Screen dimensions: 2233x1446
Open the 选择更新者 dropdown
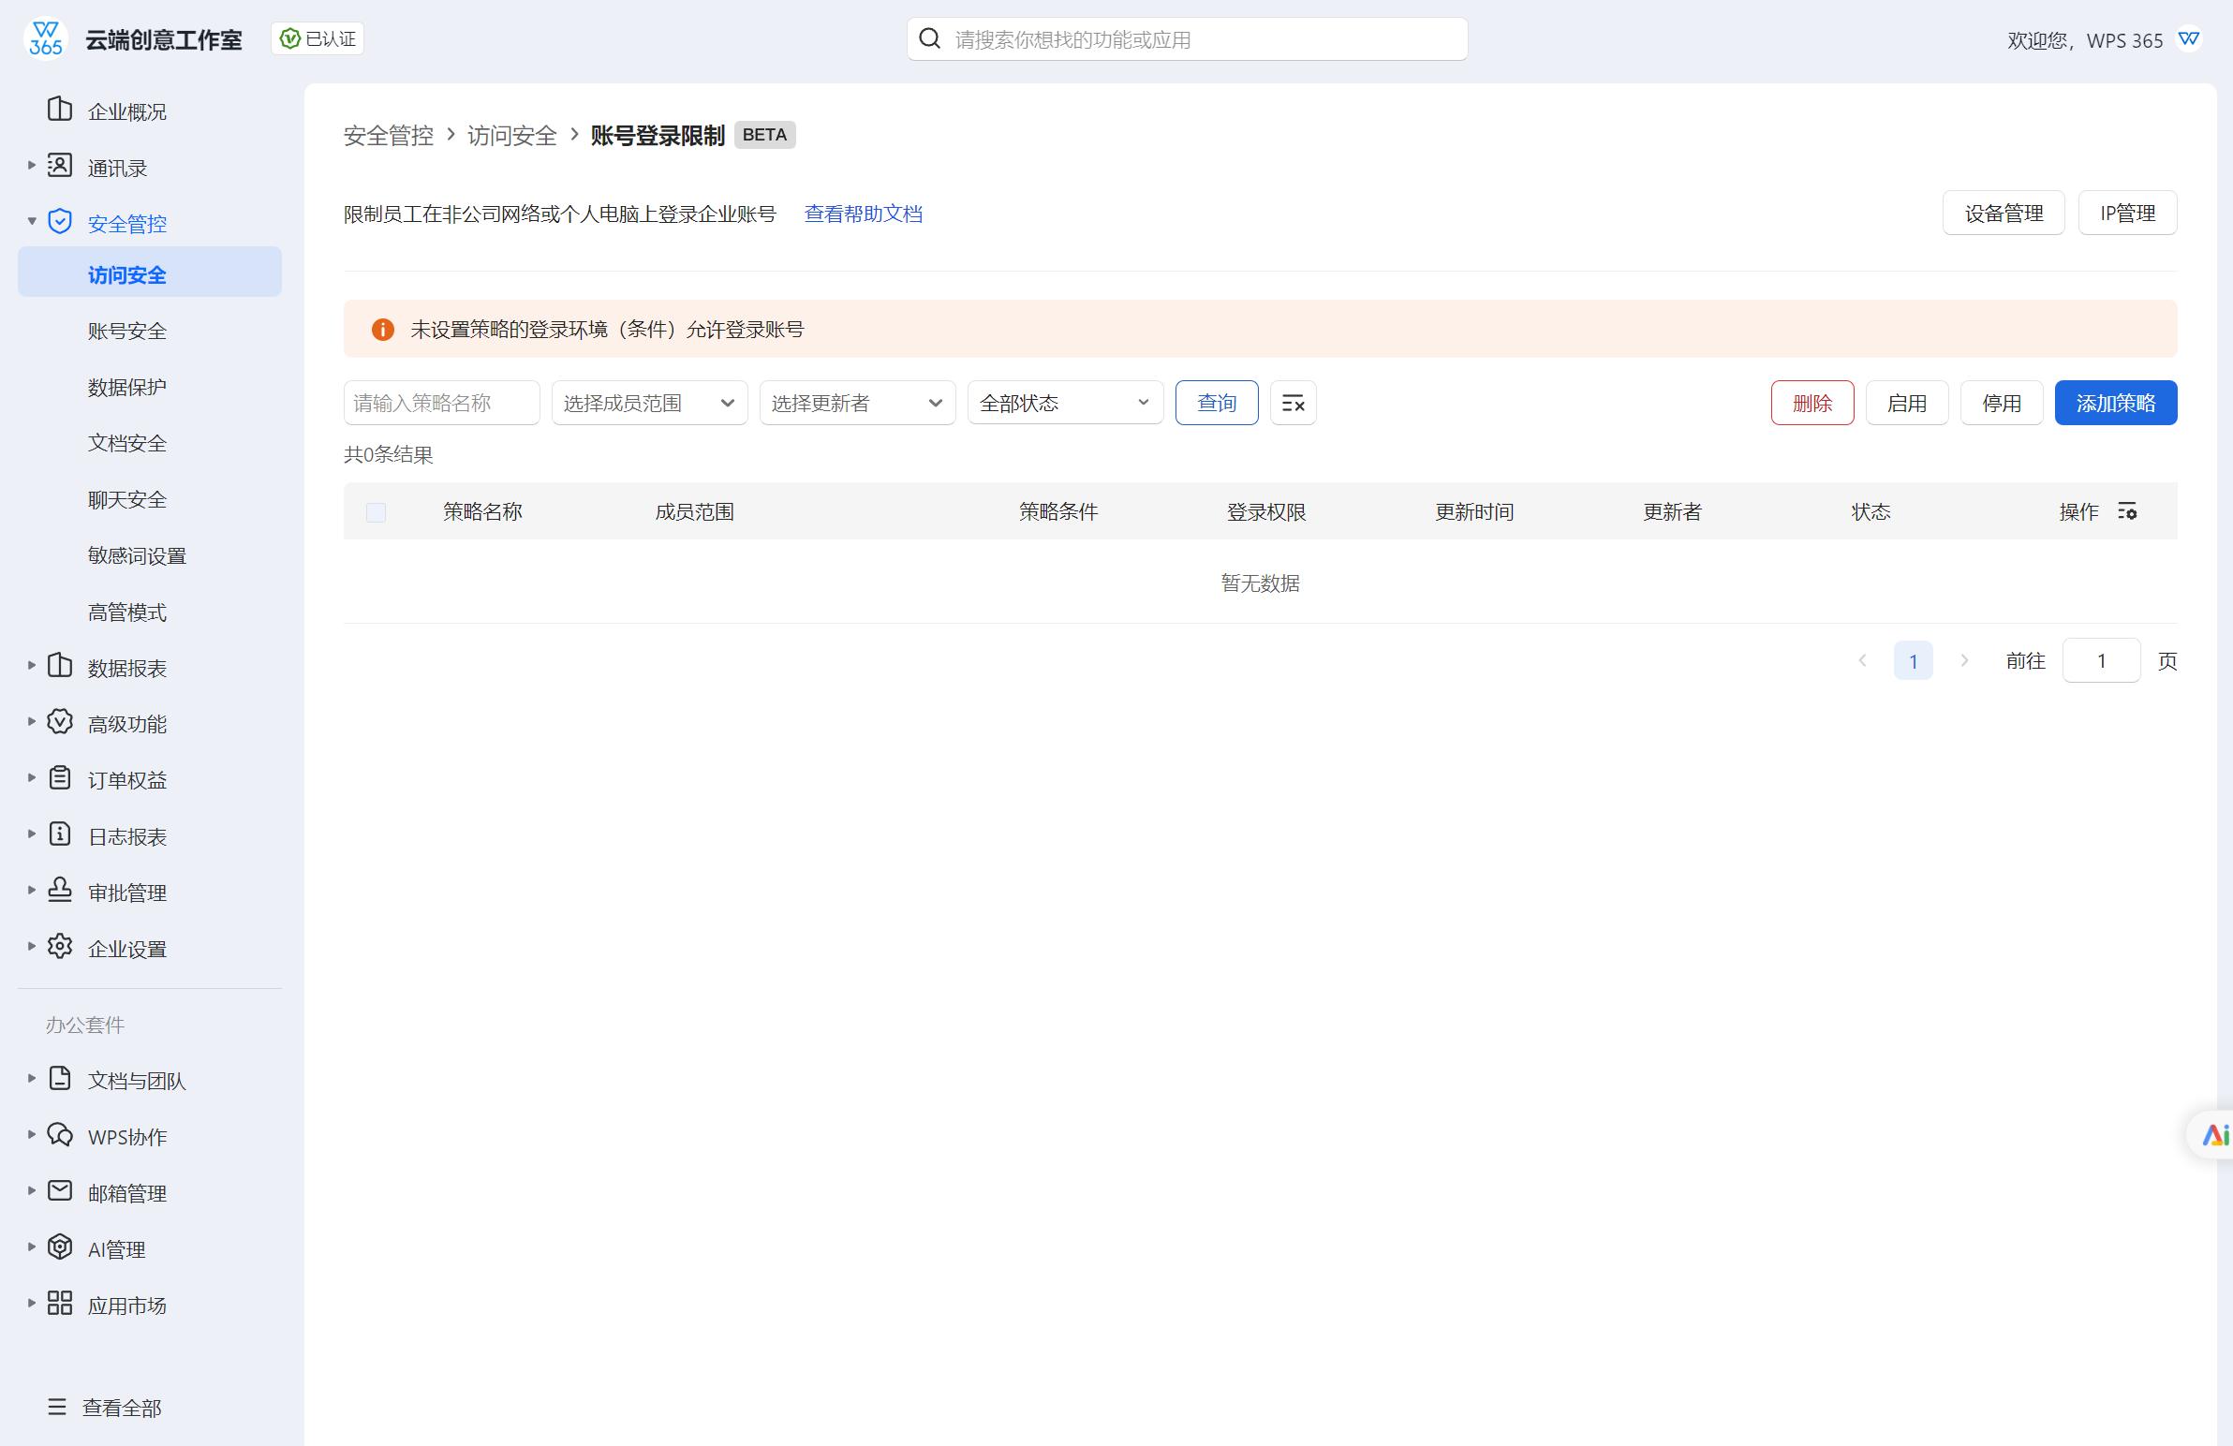tap(857, 404)
